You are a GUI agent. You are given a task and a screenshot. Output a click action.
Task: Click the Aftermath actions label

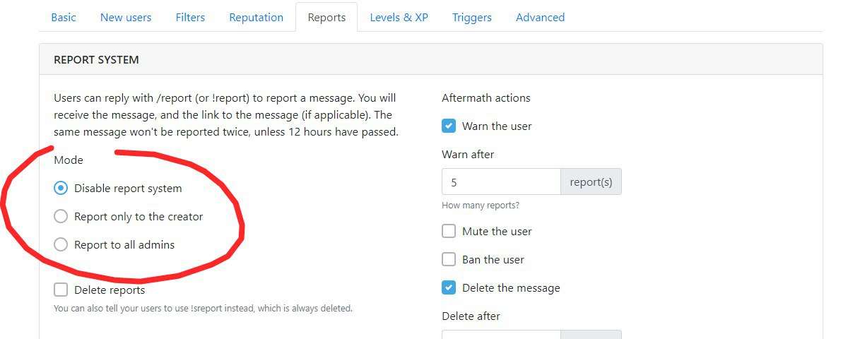click(486, 97)
